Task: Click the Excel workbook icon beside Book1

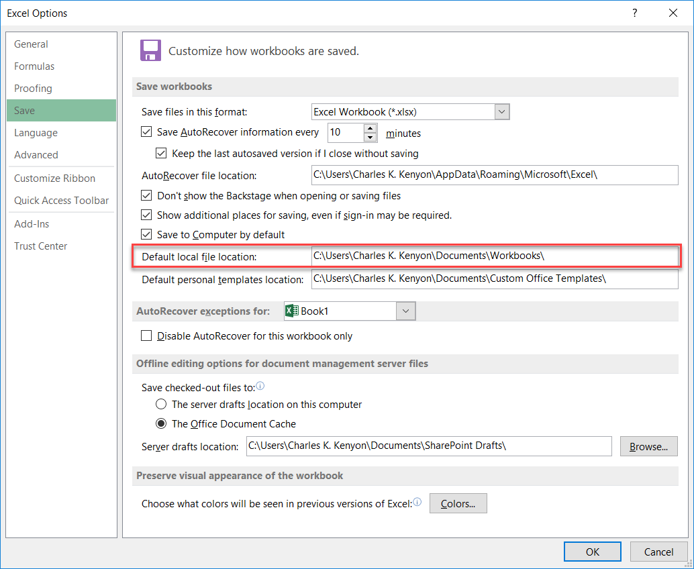Action: point(291,311)
